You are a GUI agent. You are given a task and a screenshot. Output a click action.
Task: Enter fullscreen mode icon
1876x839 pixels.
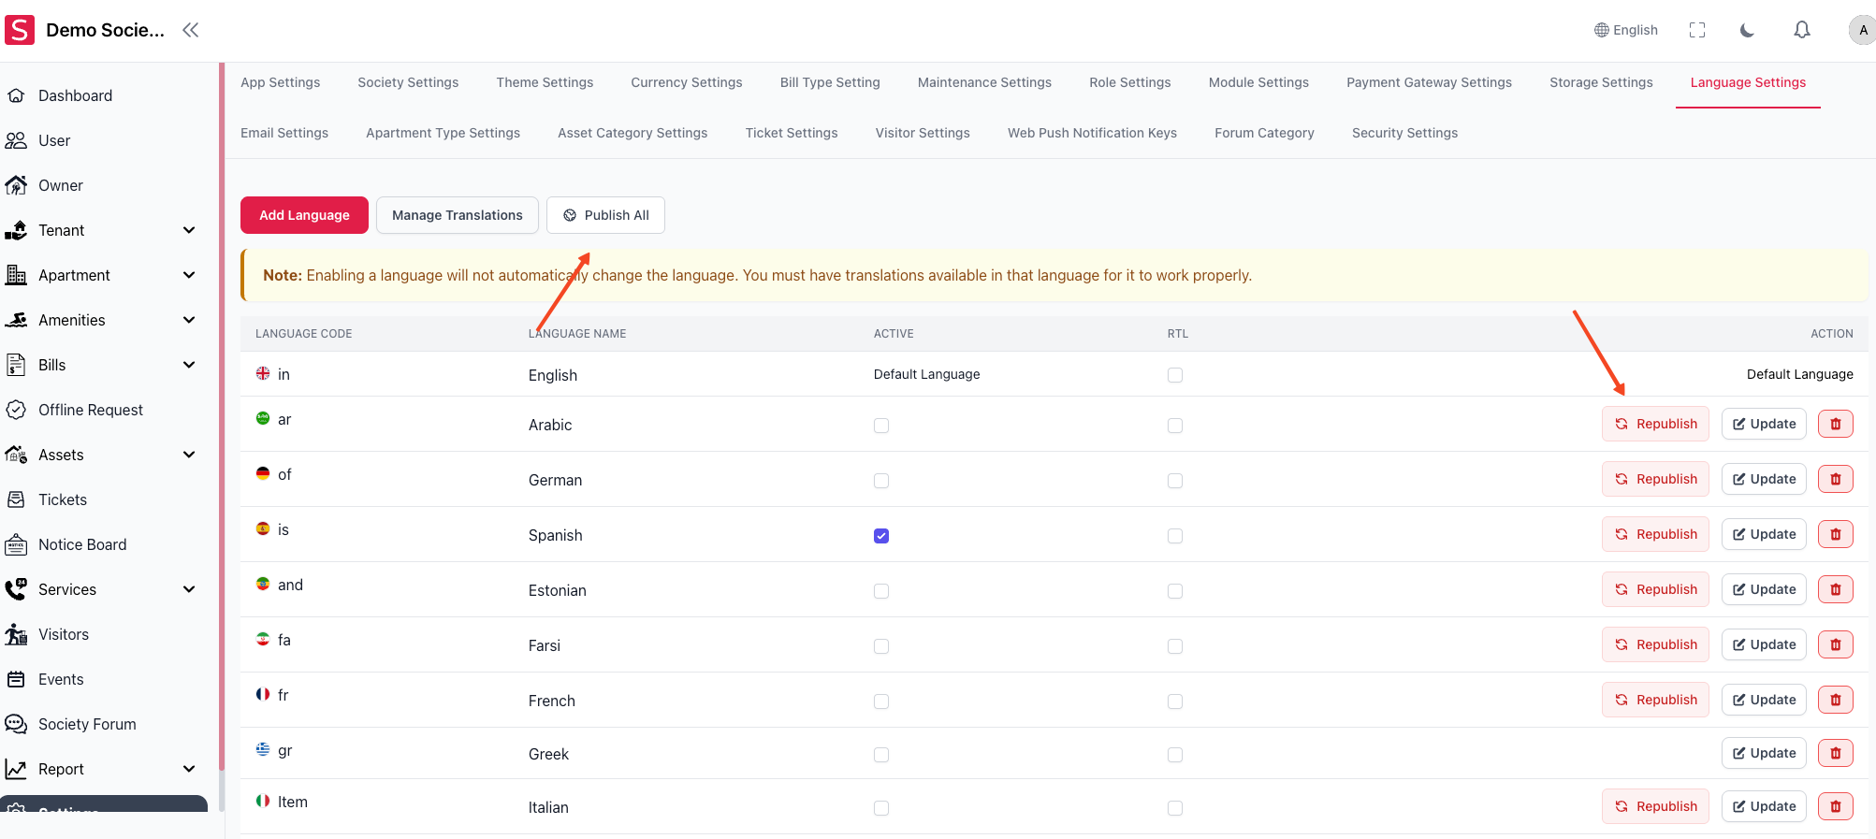[1697, 30]
